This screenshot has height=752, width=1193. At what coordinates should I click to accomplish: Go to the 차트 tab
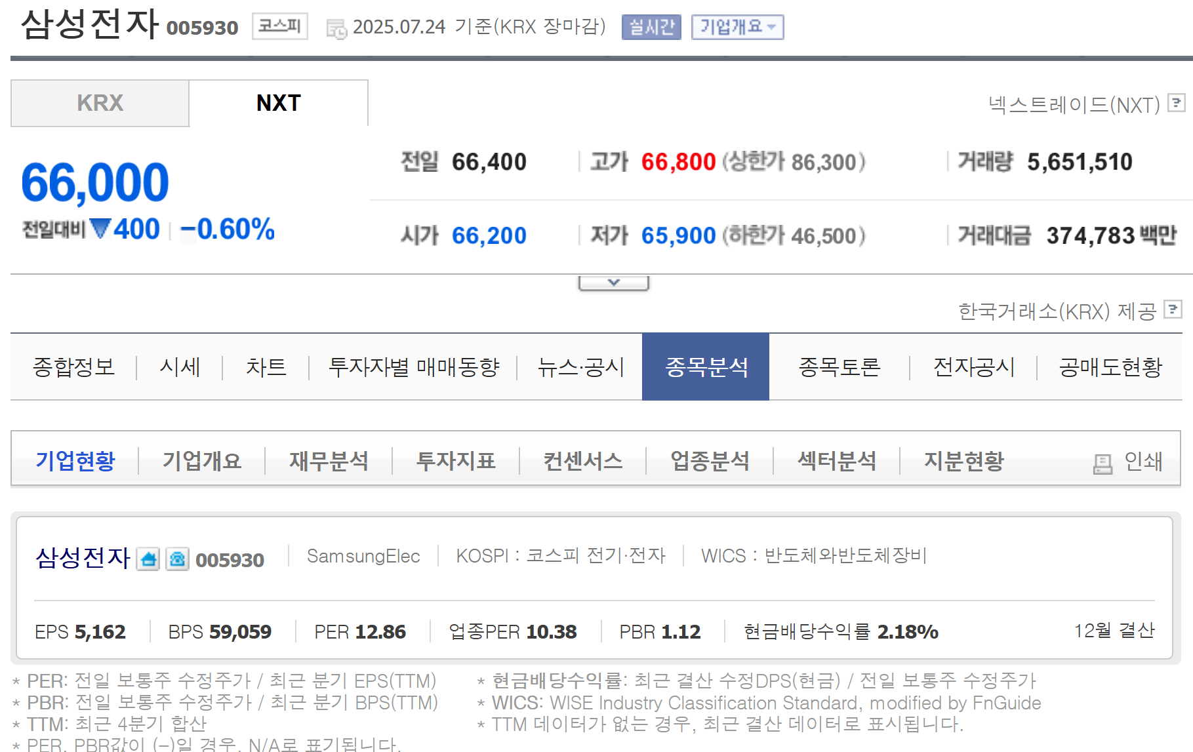click(x=266, y=366)
